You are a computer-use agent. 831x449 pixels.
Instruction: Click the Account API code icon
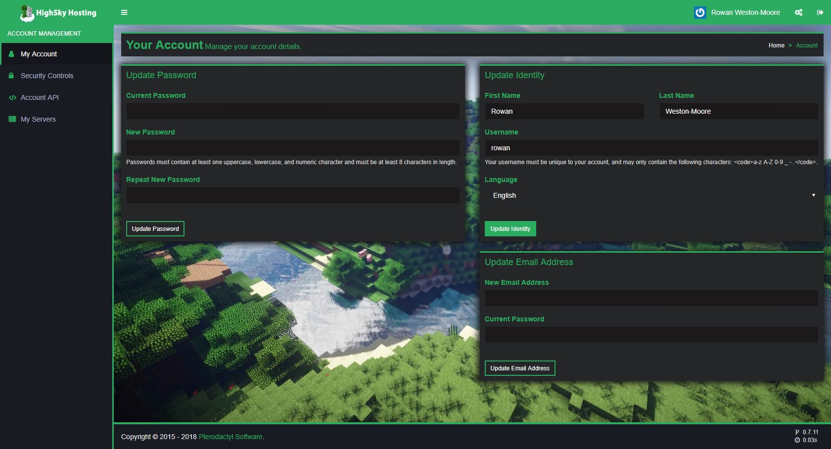[12, 97]
